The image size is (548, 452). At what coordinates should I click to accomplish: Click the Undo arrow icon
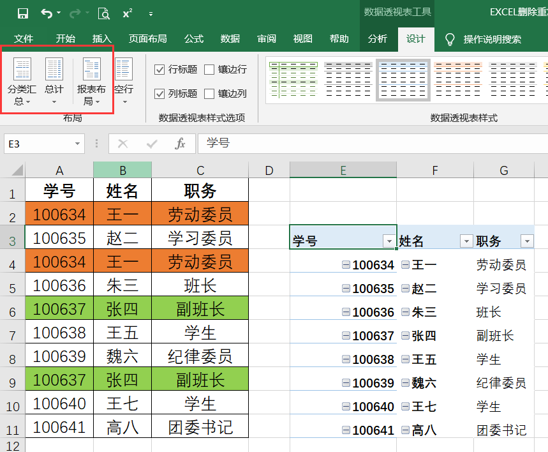pos(47,13)
